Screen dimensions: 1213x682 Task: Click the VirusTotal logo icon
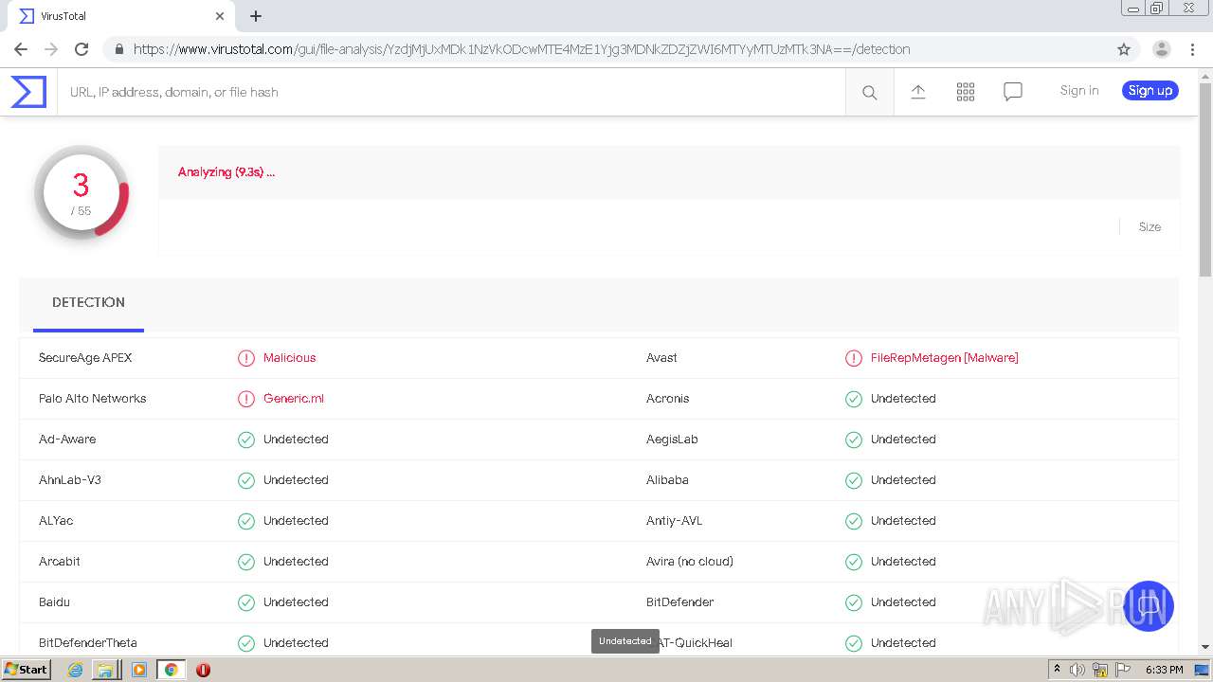pyautogui.click(x=28, y=92)
